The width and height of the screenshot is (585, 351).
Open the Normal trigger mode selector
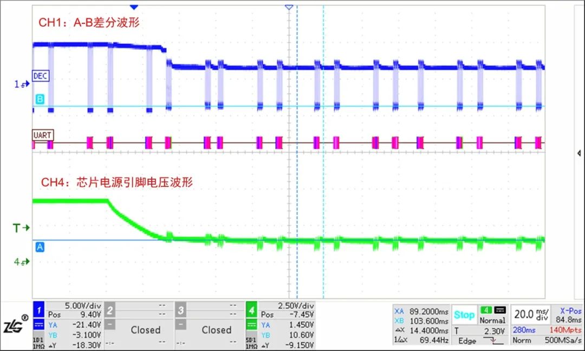[492, 320]
